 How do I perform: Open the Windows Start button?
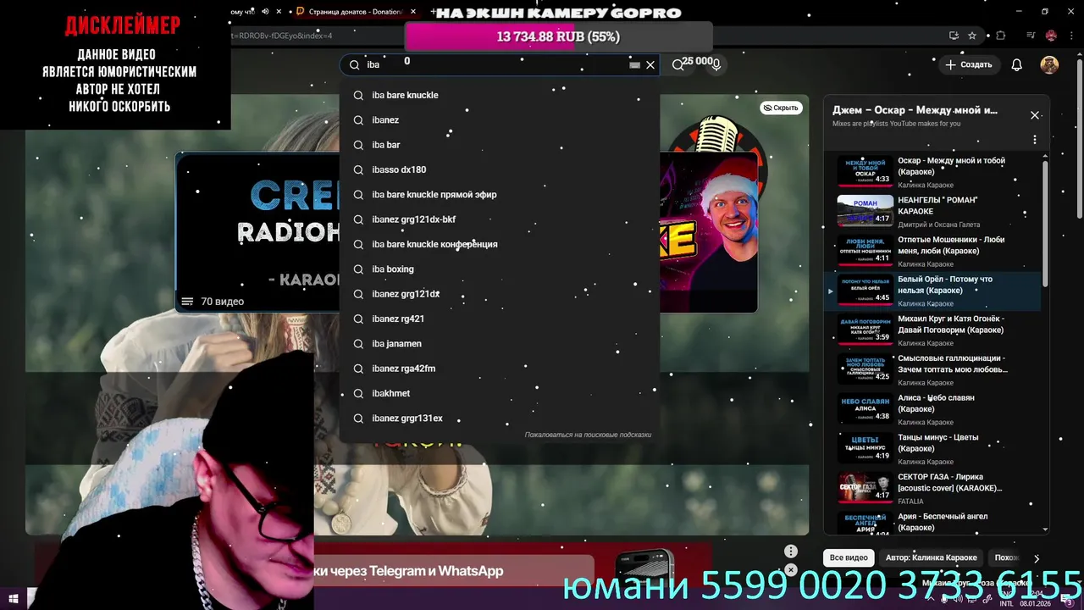pos(14,599)
